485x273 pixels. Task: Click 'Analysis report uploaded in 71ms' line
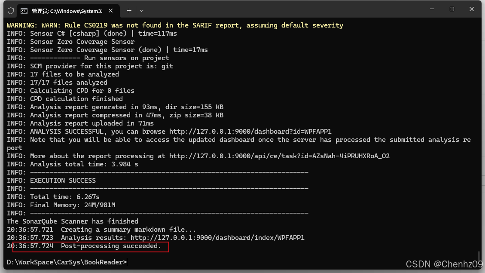coord(80,123)
